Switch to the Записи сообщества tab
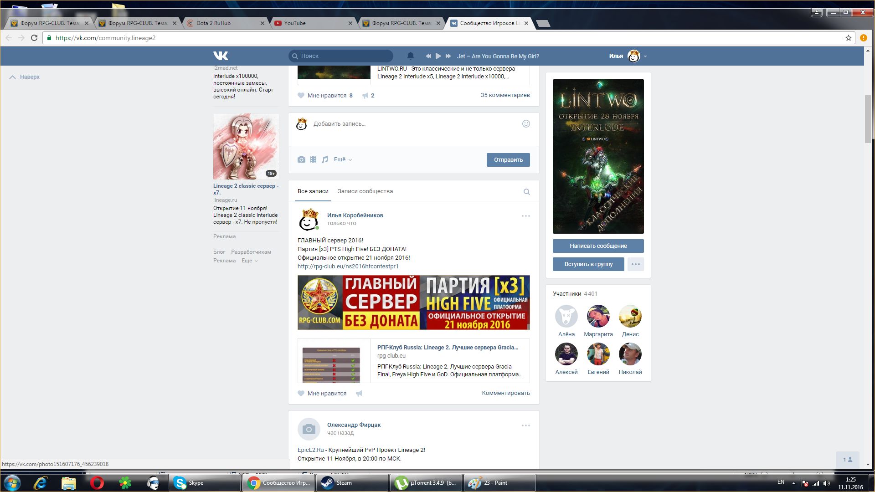Image resolution: width=875 pixels, height=492 pixels. [365, 191]
